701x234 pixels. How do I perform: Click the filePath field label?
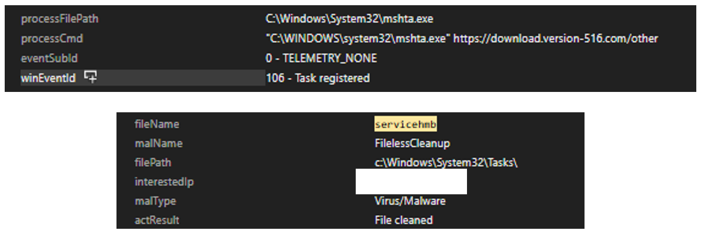(x=153, y=162)
